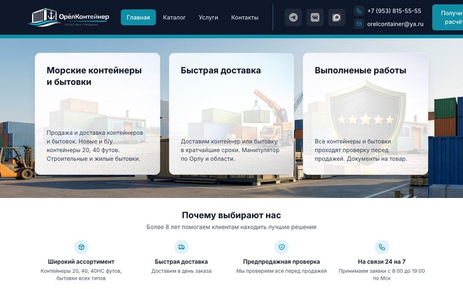Select the Главная menu tab
463x289 pixels.
(138, 17)
